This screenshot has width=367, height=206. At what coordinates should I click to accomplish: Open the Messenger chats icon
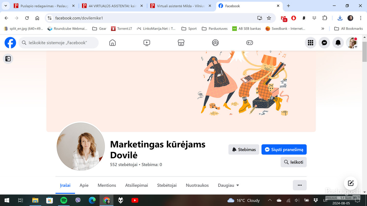(x=324, y=43)
